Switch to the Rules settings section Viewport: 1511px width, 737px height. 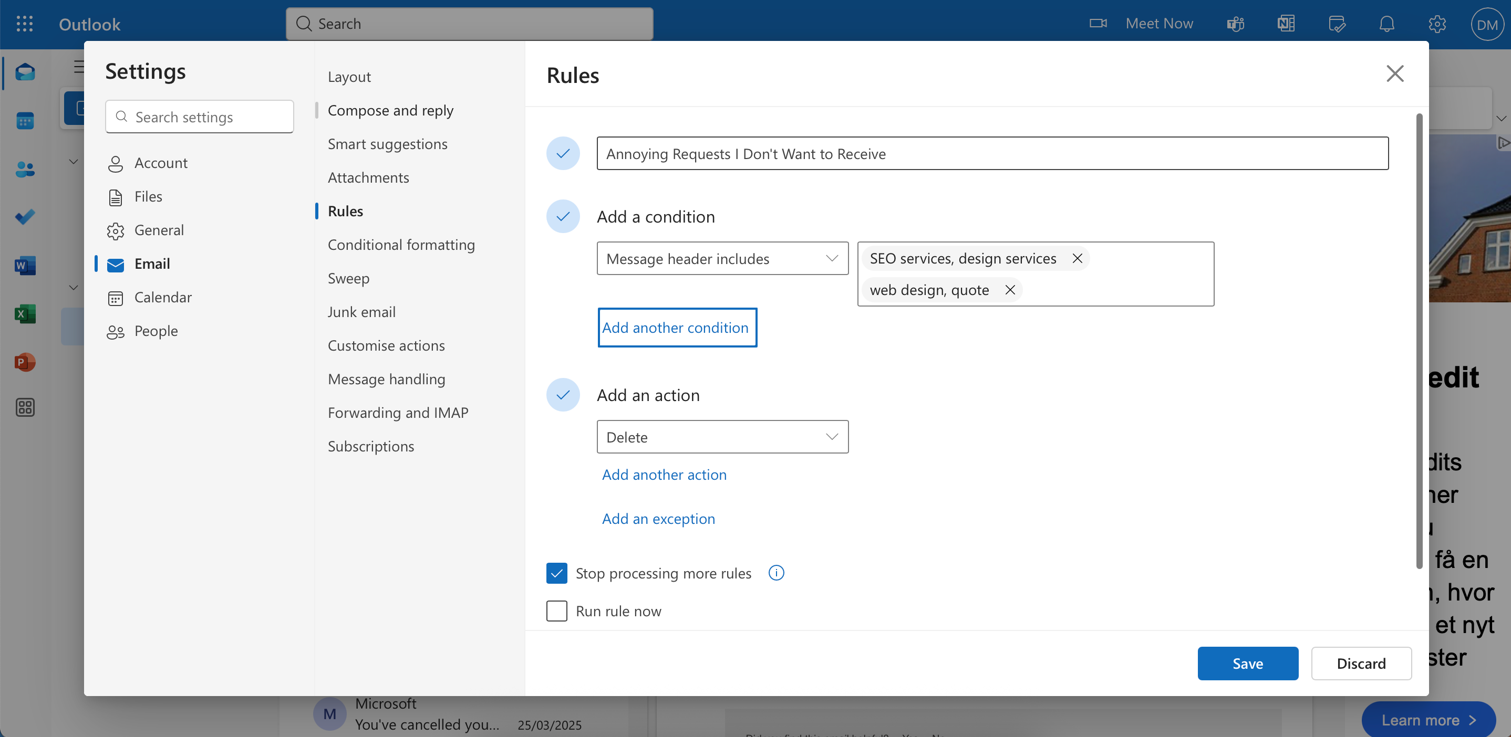point(345,210)
